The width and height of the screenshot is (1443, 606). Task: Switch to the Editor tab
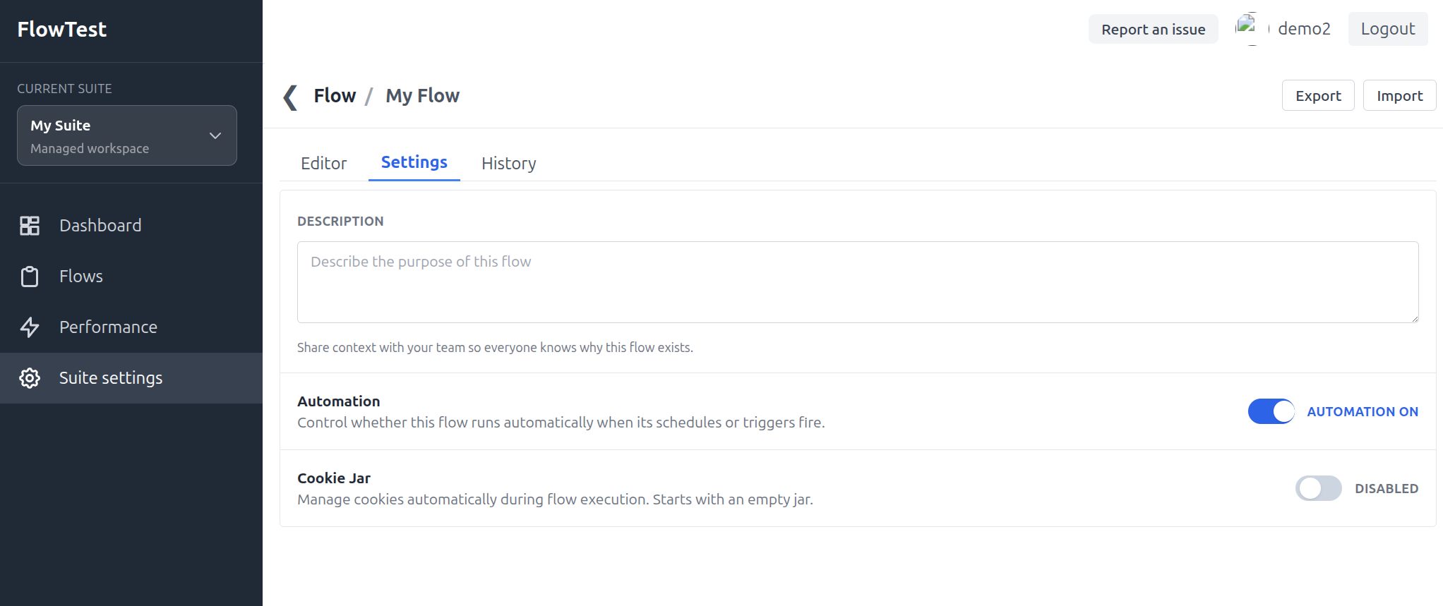tap(323, 164)
